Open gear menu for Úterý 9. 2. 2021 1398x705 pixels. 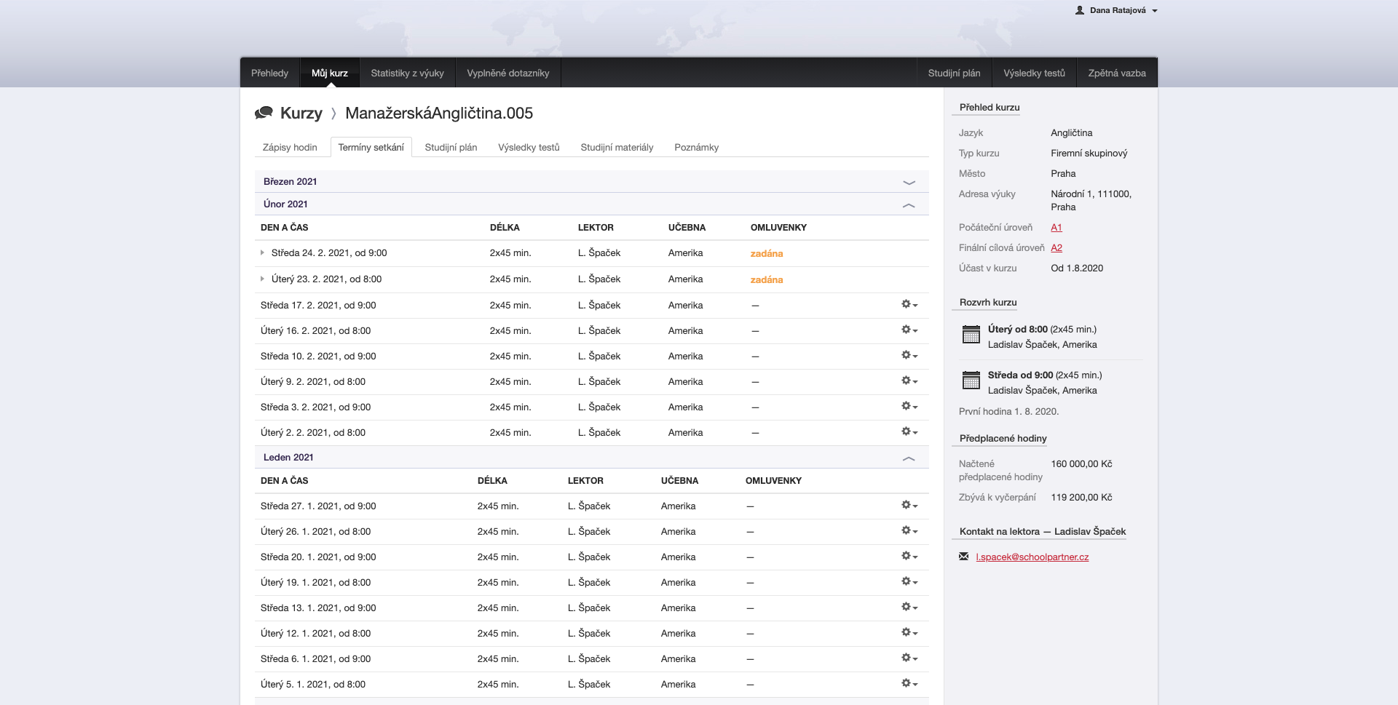(909, 381)
